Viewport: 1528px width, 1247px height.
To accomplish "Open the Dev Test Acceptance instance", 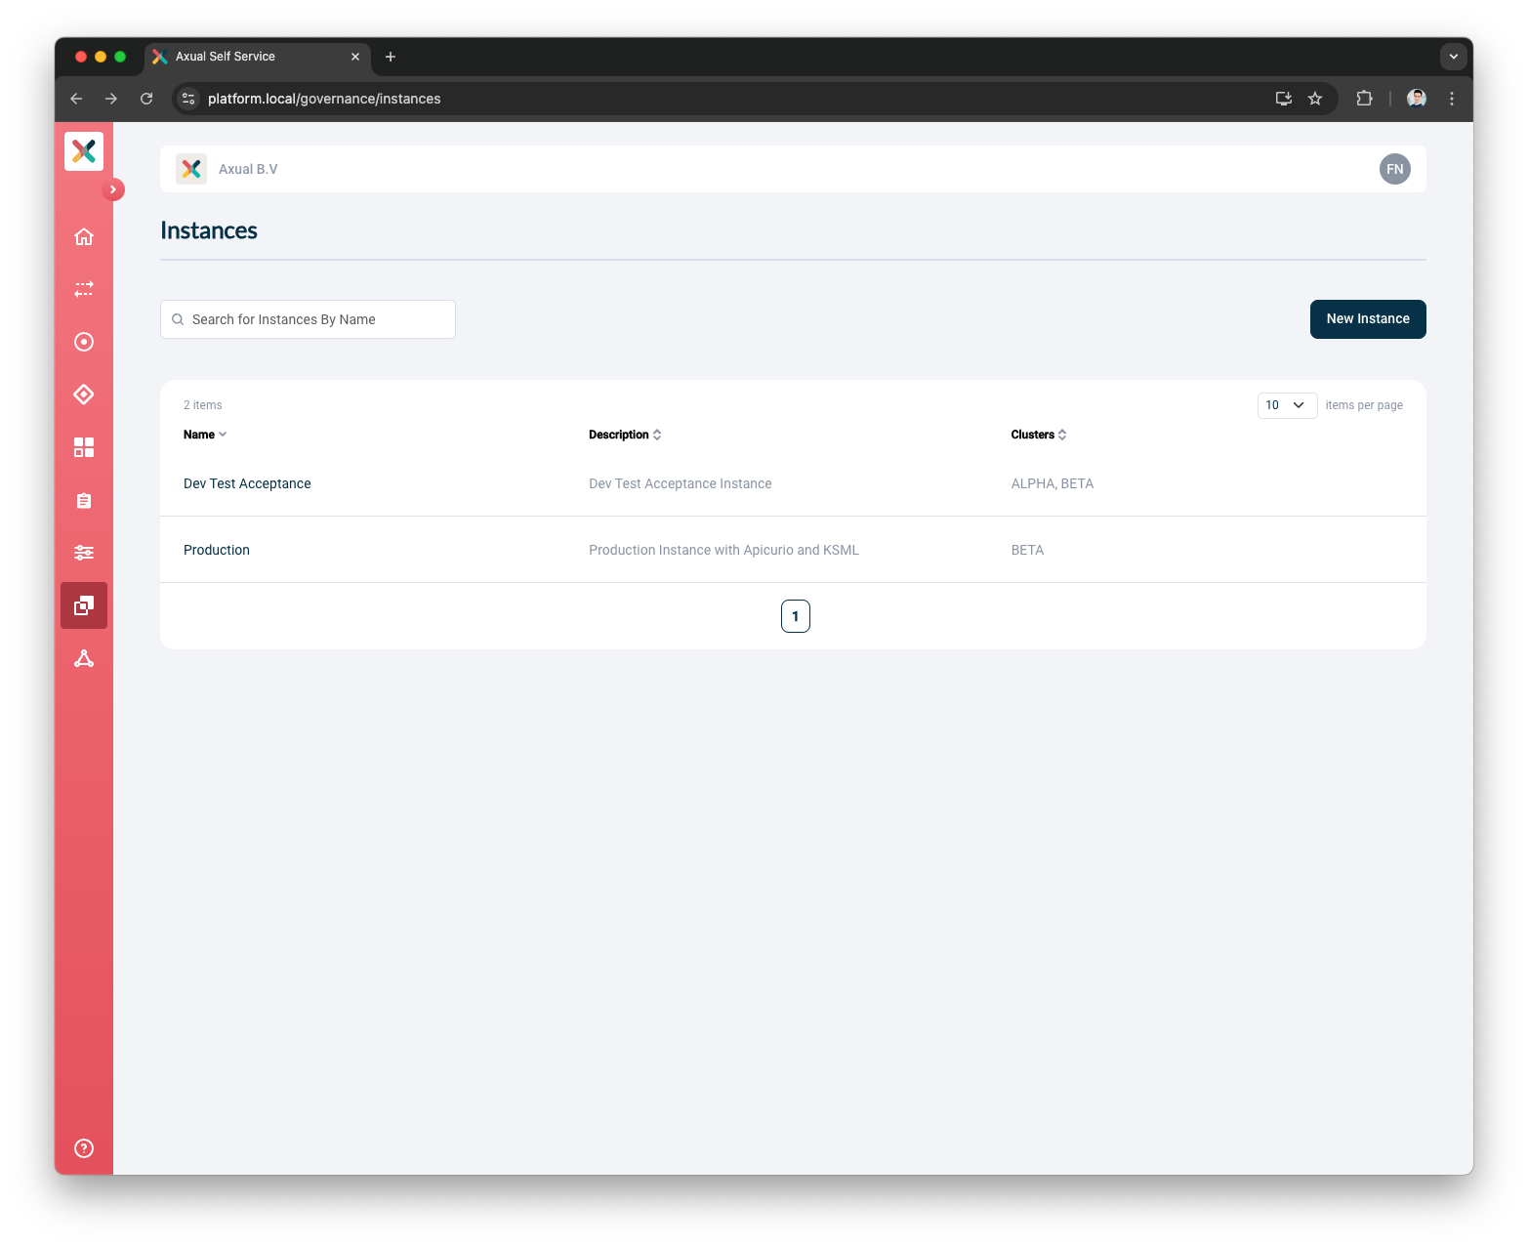I will point(247,483).
